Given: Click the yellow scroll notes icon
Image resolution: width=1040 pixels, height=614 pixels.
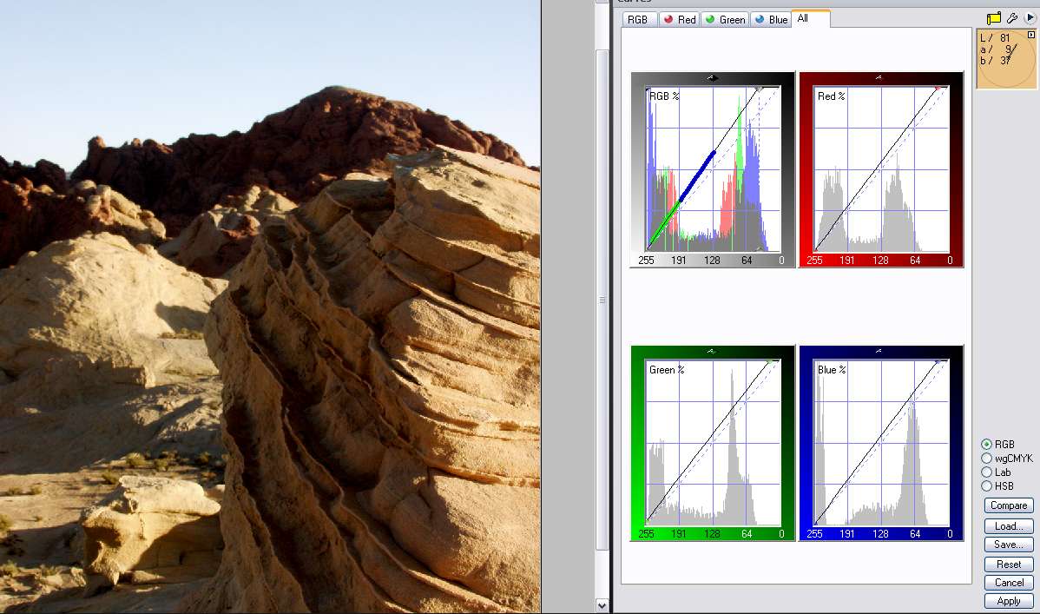Looking at the screenshot, I should pos(994,18).
